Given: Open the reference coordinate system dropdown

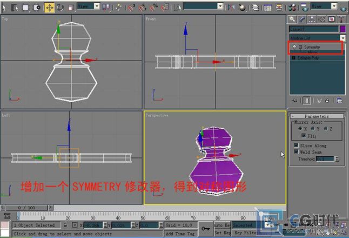Looking at the screenshot, I should click(x=97, y=6).
